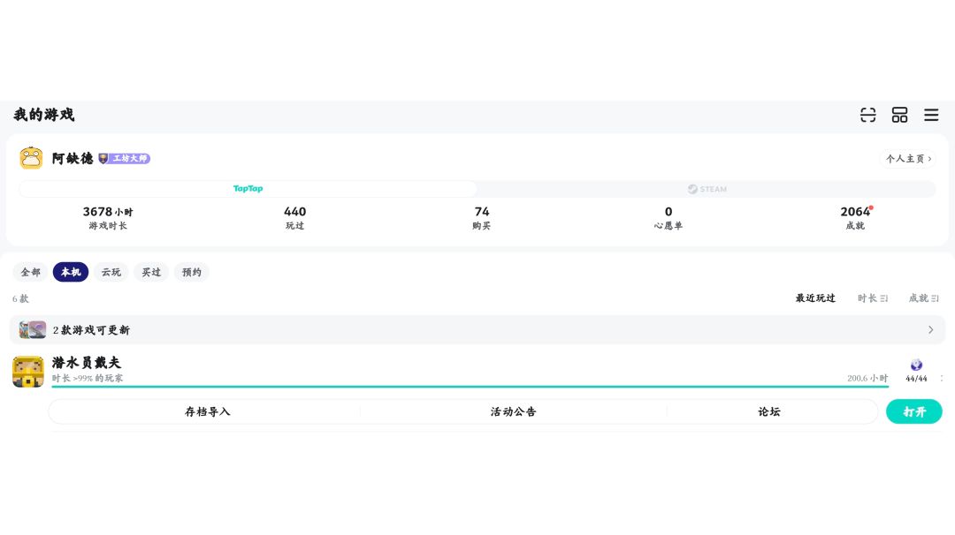Open the hamburger menu icon
955x535 pixels.
pyautogui.click(x=931, y=115)
